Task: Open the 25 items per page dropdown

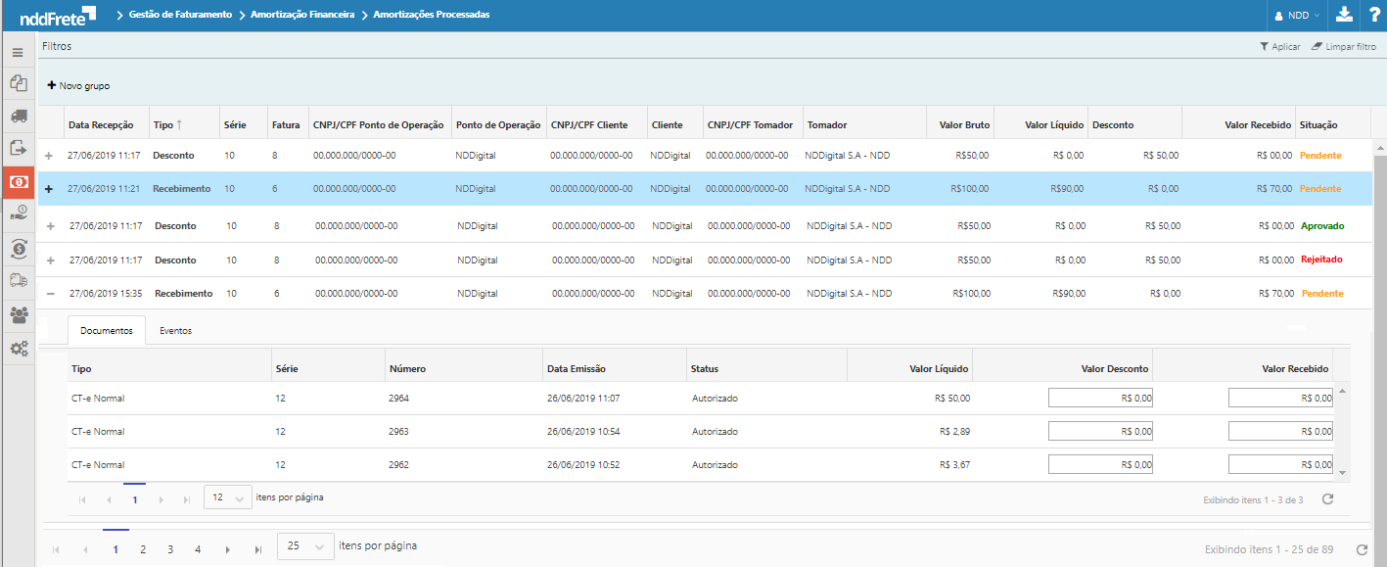Action: tap(304, 546)
